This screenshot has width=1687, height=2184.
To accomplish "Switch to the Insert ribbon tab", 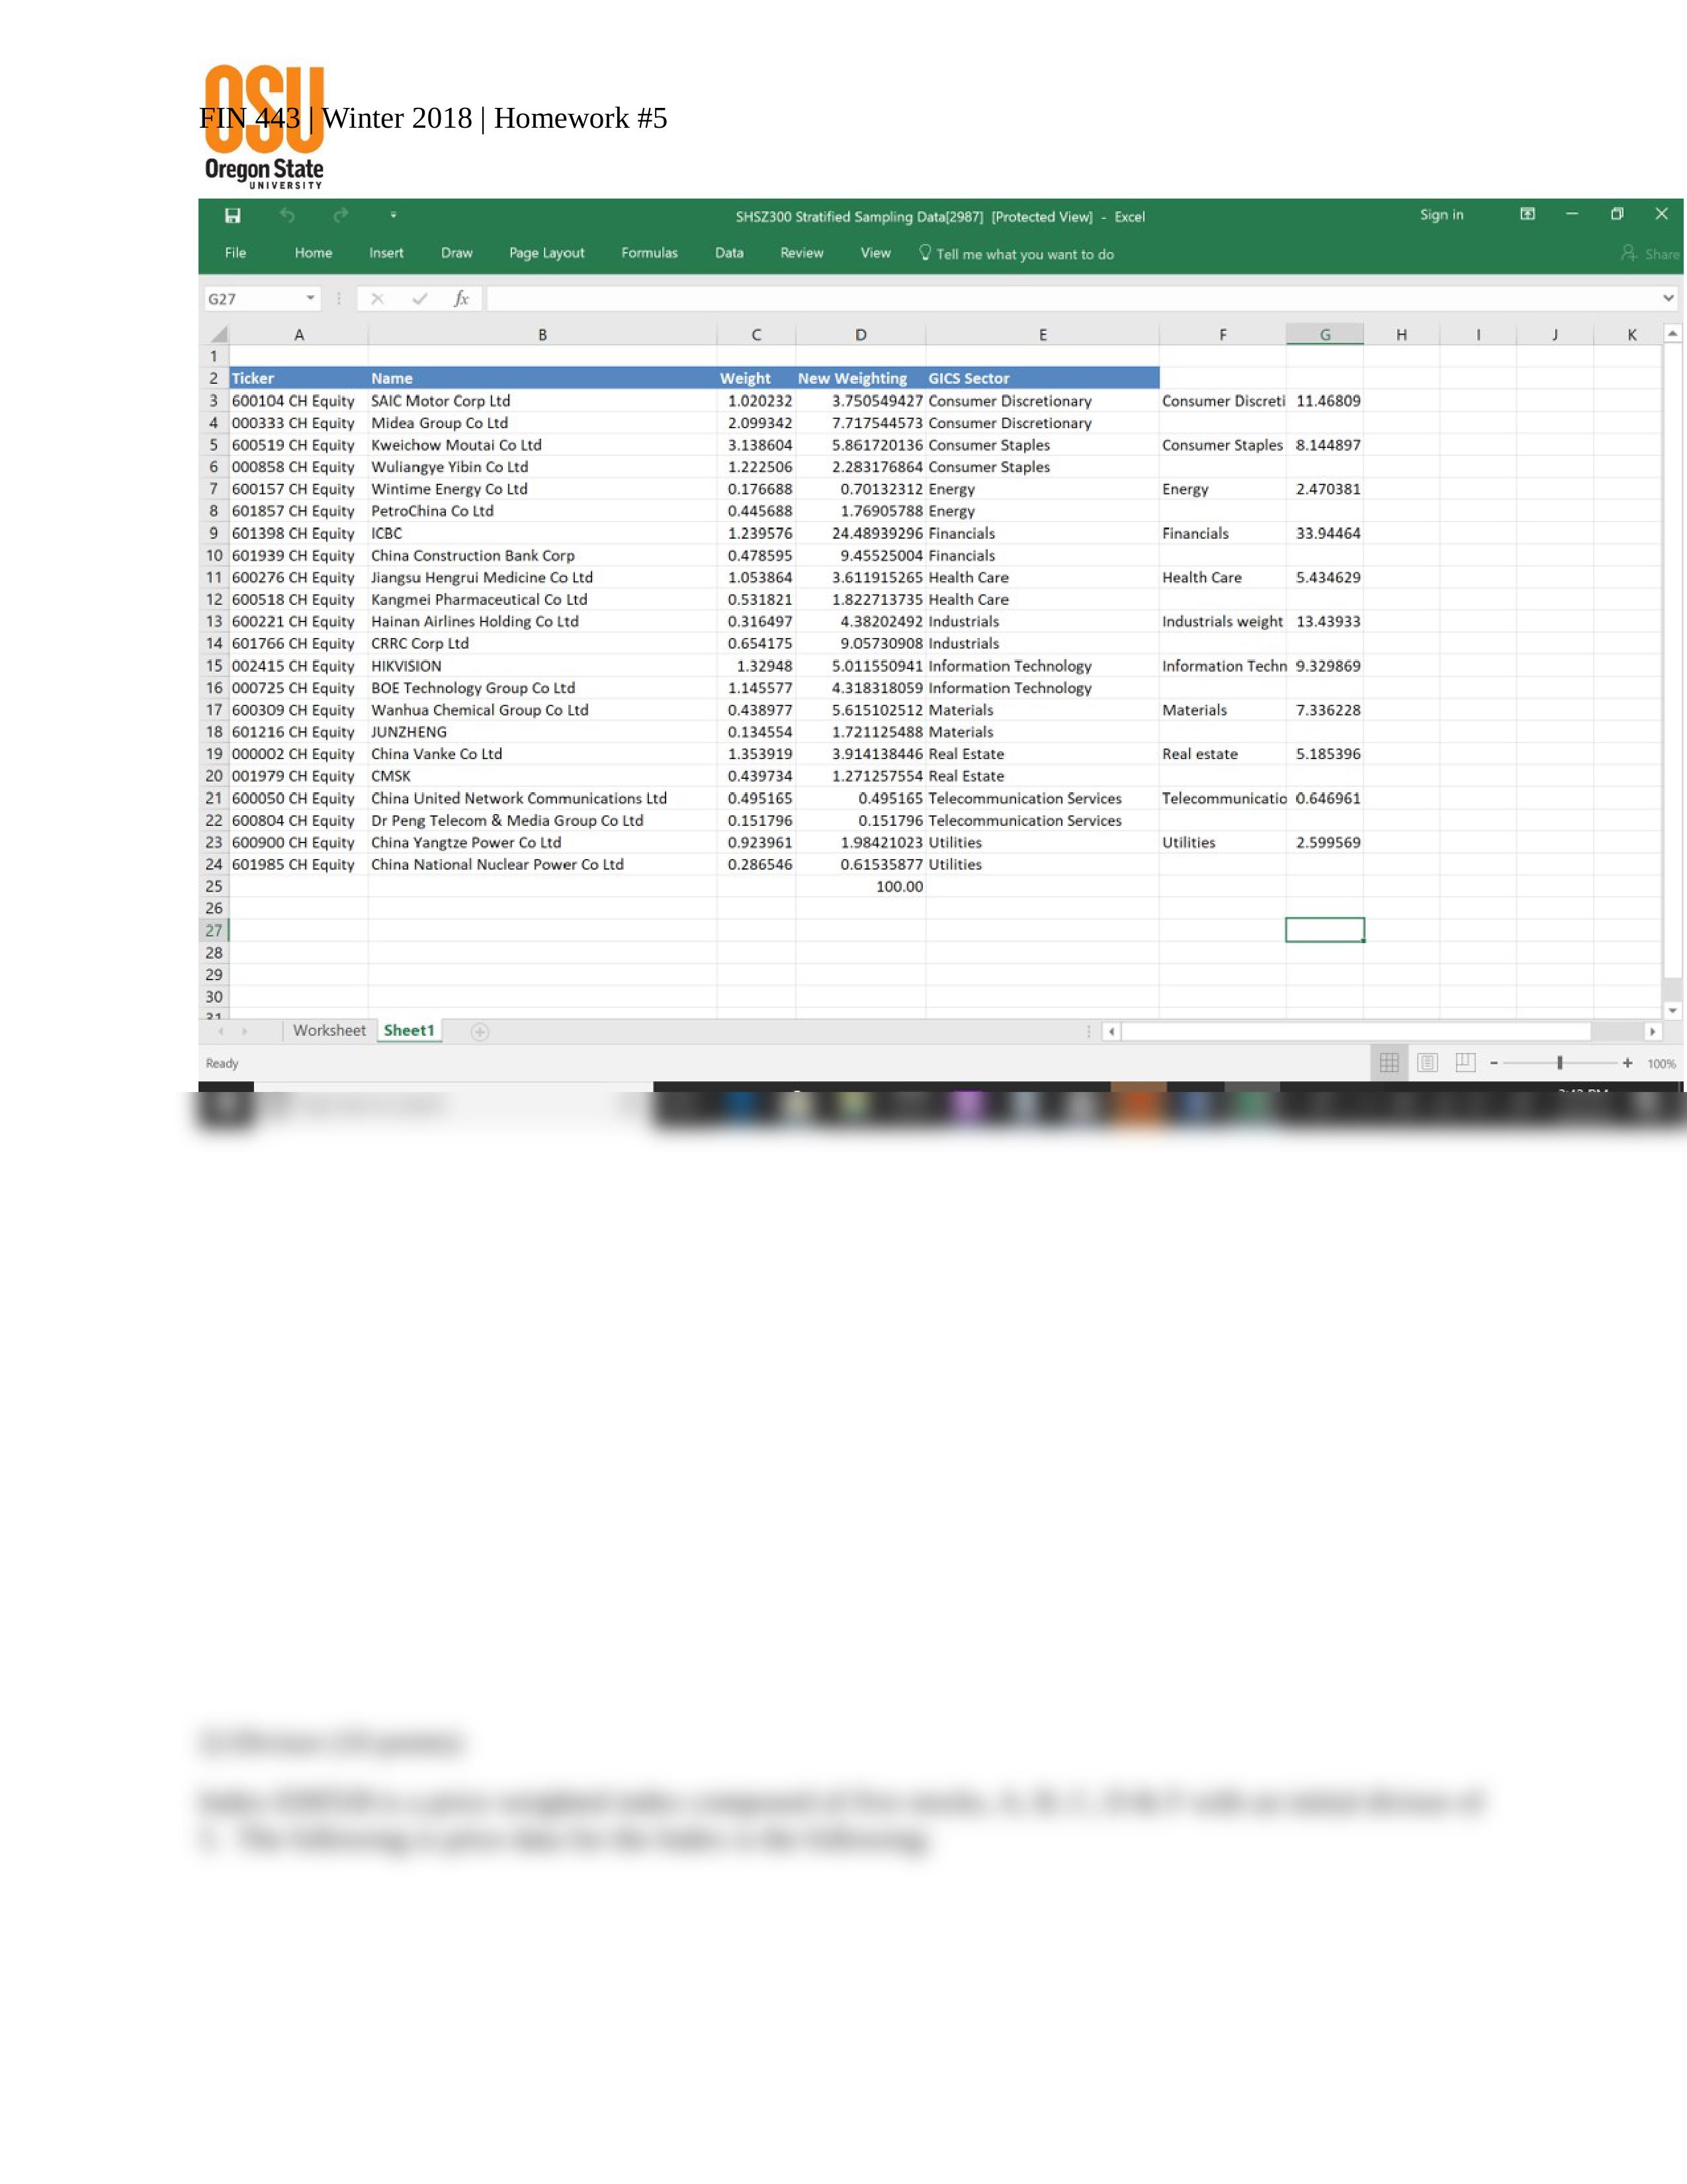I will (x=386, y=253).
